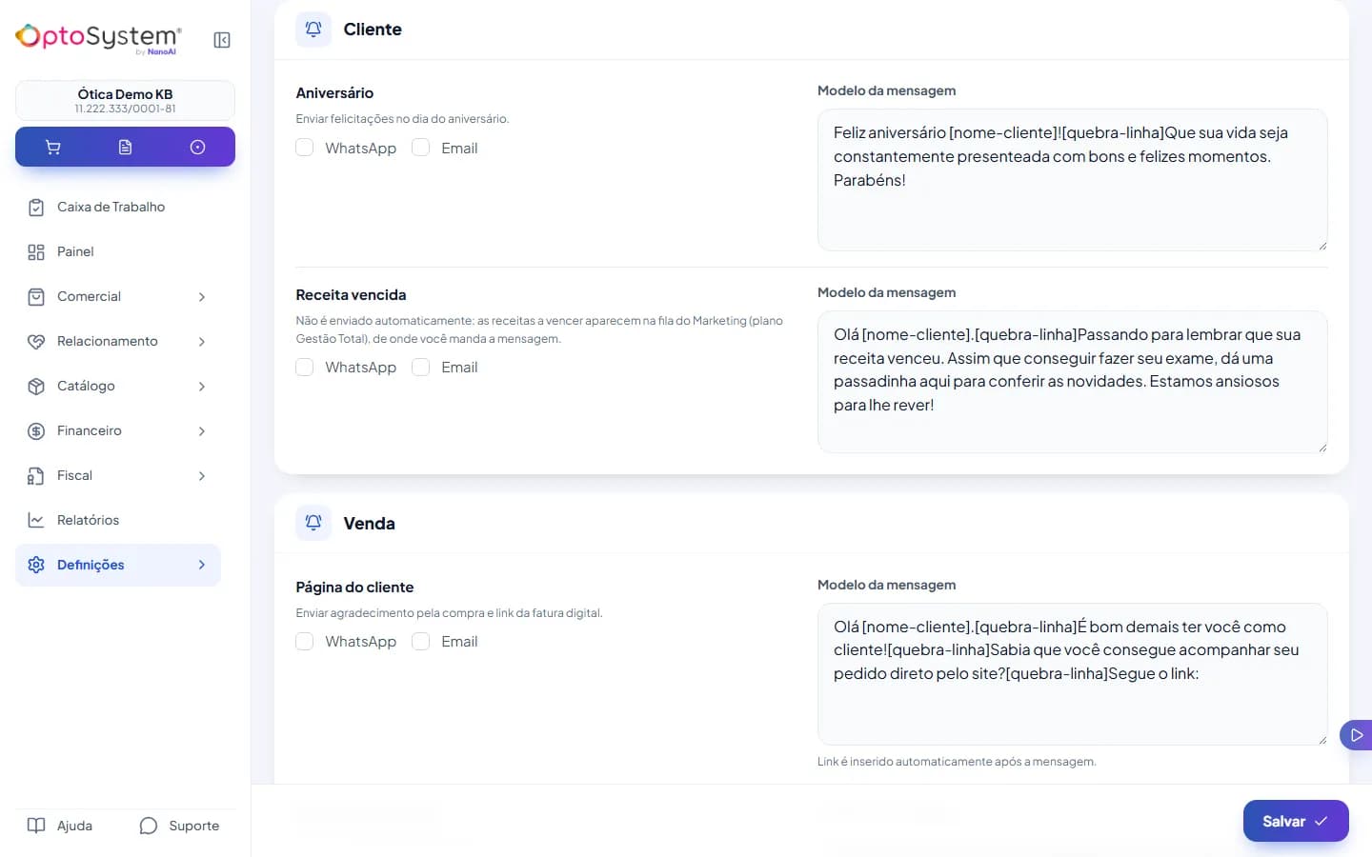Open Caixa de Trabalho
This screenshot has width=1372, height=857.
pyautogui.click(x=118, y=208)
